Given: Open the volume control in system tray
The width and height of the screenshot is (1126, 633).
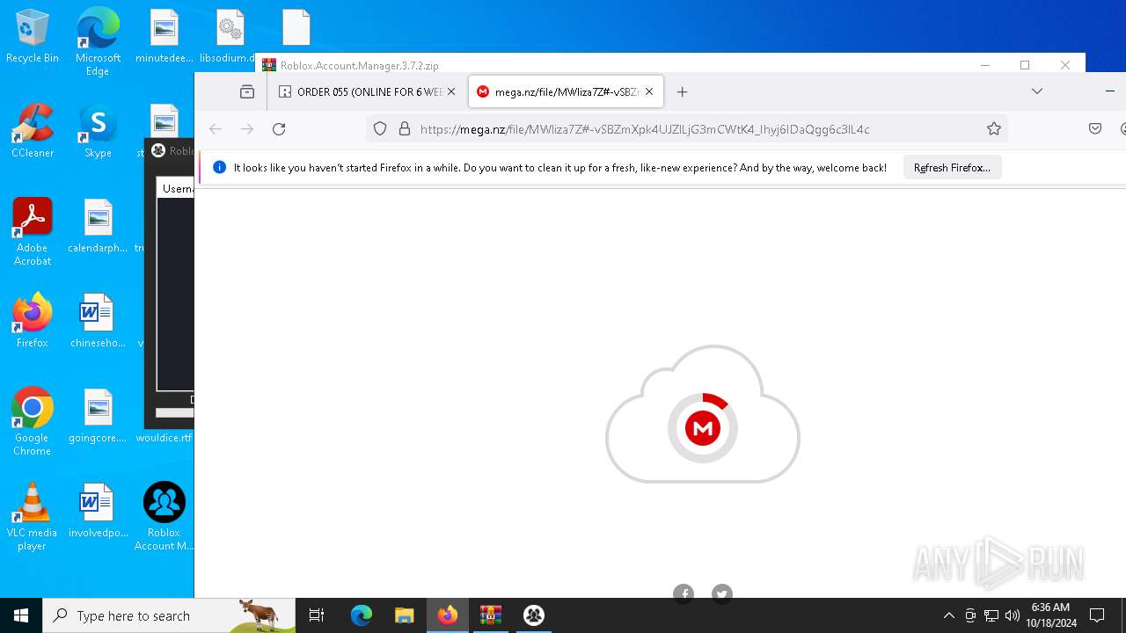Looking at the screenshot, I should [1012, 615].
